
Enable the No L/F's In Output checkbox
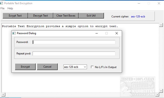point(92,67)
